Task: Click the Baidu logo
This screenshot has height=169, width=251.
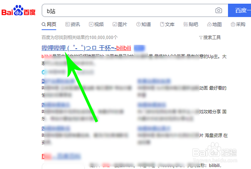Action: (x=18, y=11)
